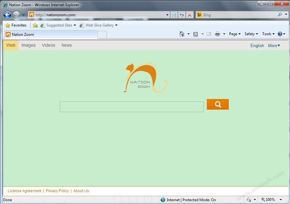
Task: Click the red Stop loading icon
Action: (189, 15)
